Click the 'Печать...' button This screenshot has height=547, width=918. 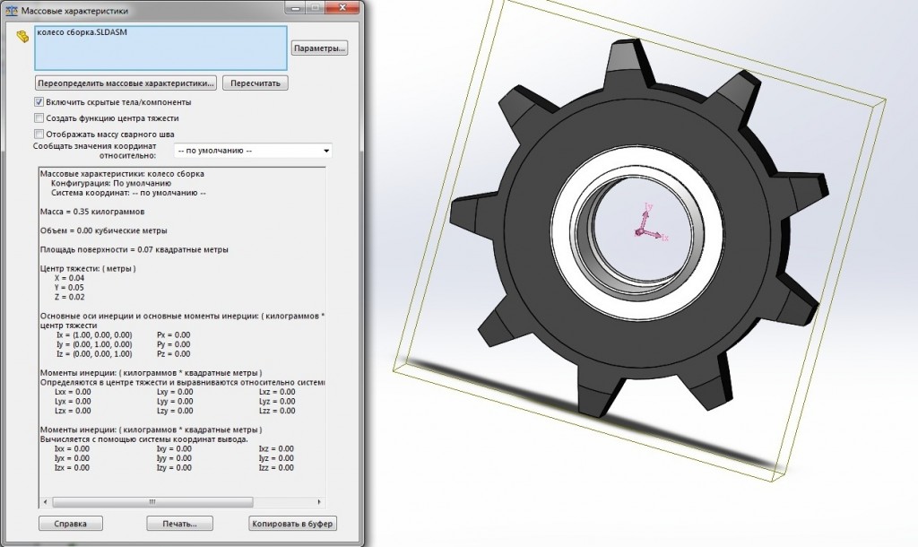(179, 524)
